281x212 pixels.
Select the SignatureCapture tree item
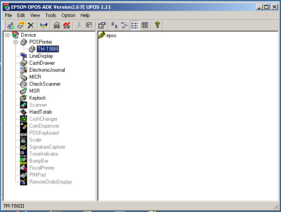pos(47,147)
